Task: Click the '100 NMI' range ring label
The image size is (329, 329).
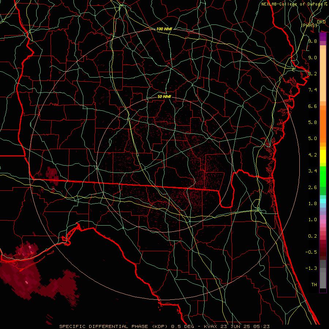Action: (164, 29)
